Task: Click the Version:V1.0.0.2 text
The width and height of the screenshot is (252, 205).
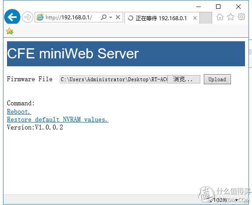Action: pyautogui.click(x=35, y=127)
